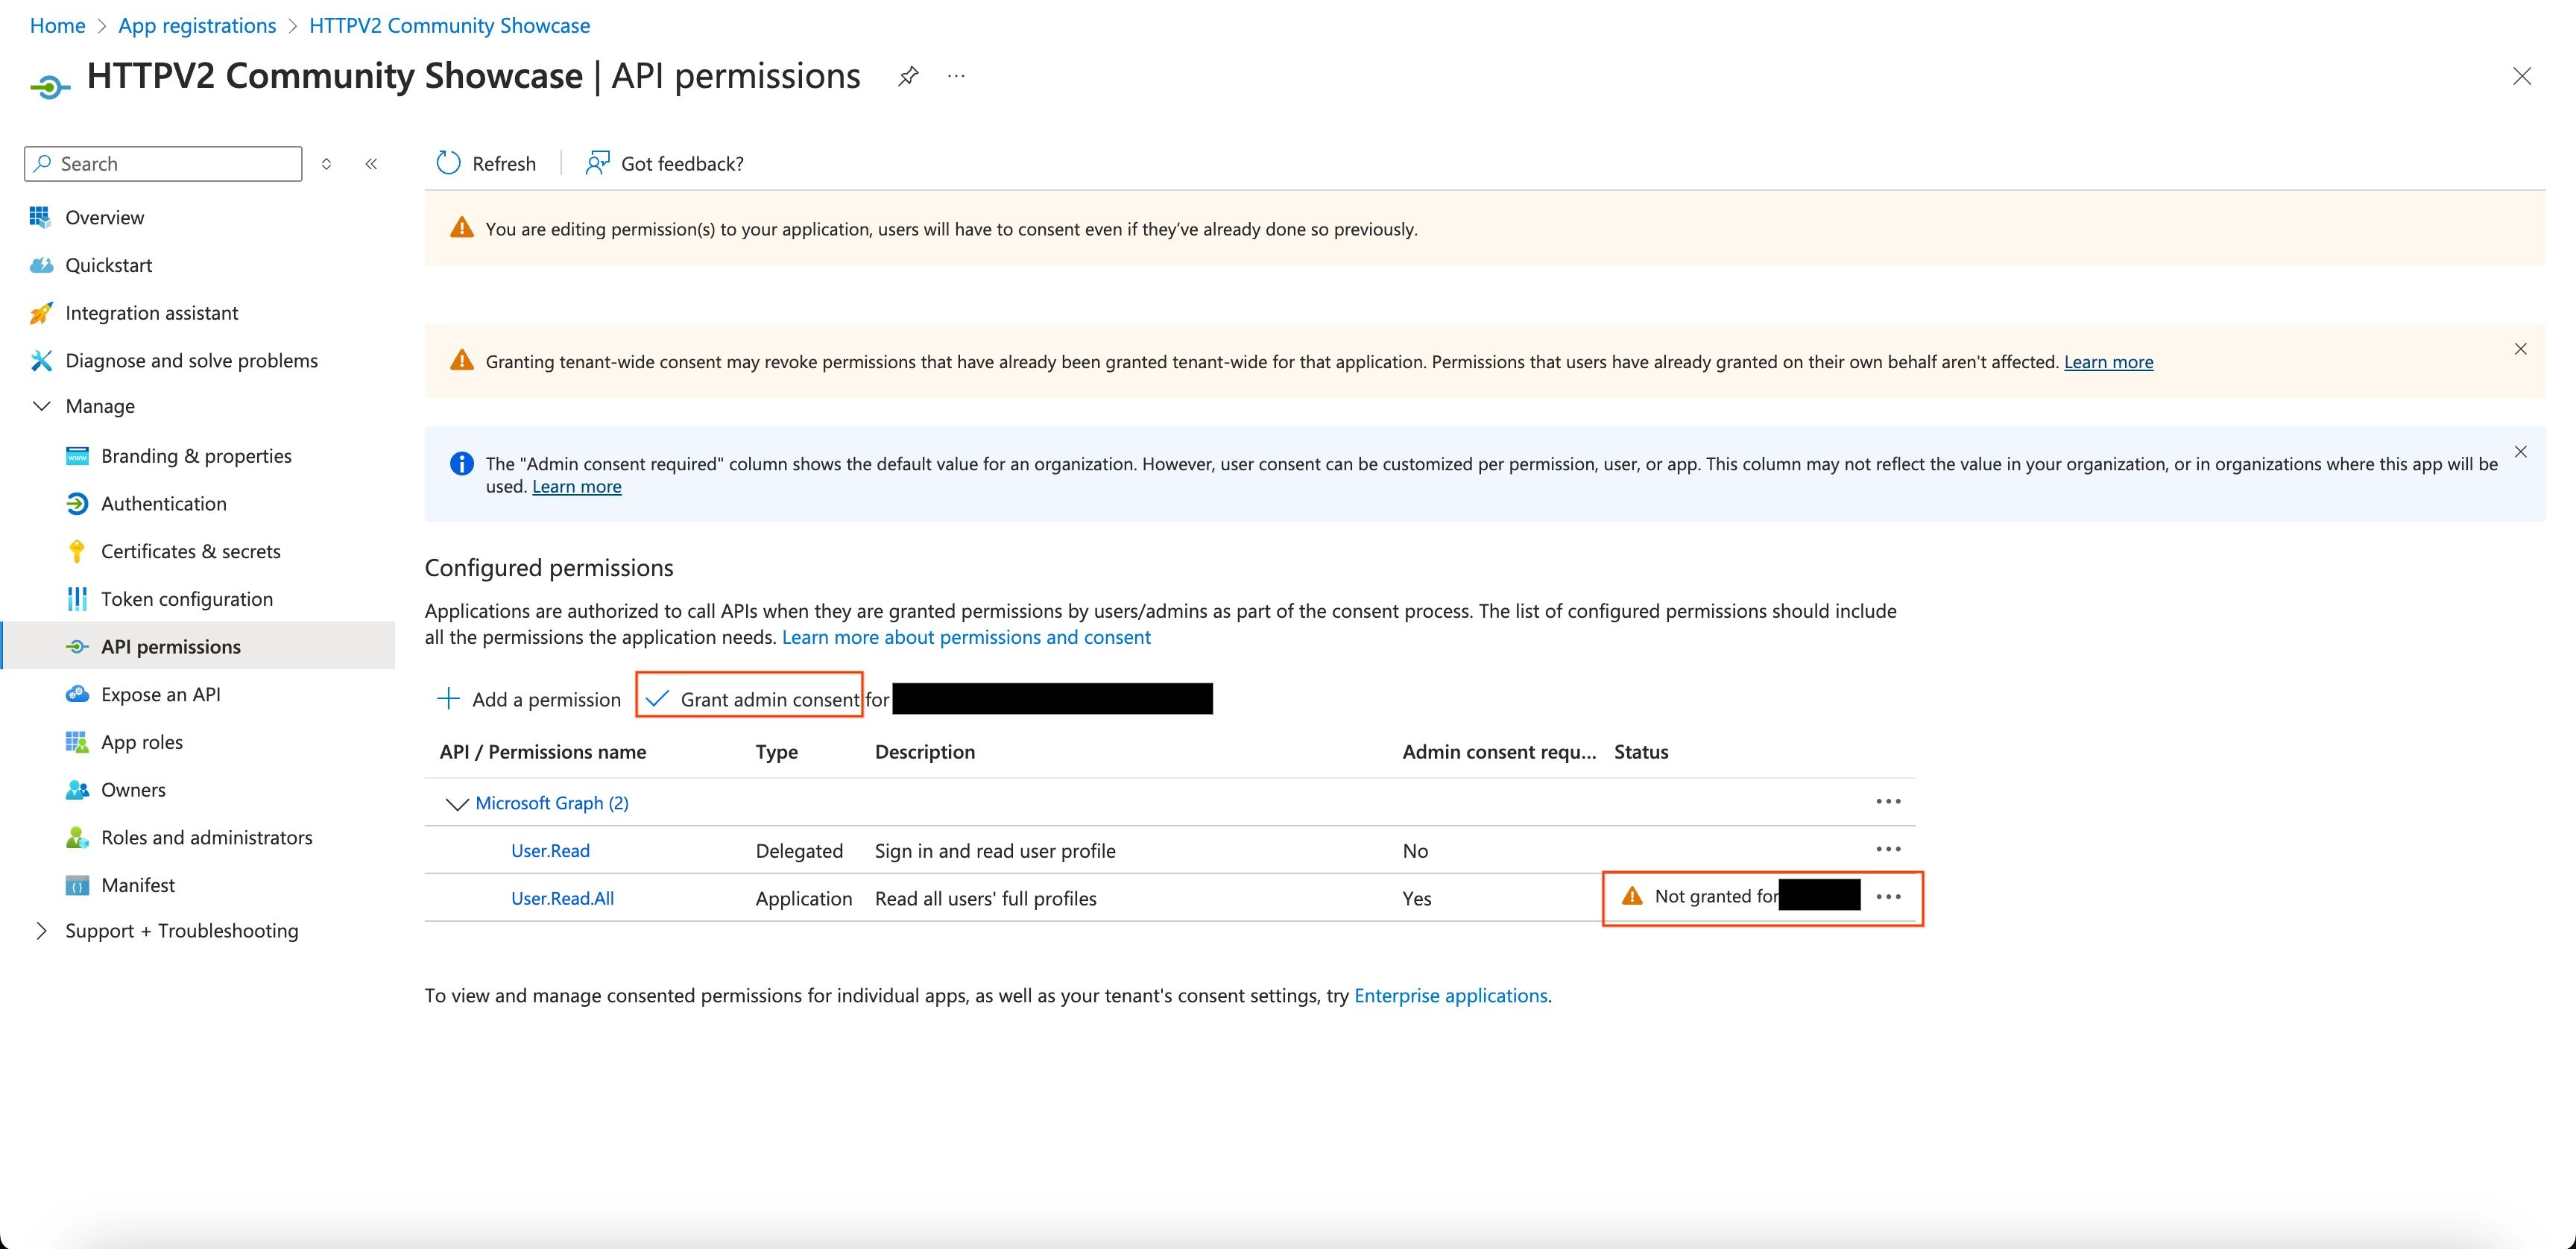Image resolution: width=2576 pixels, height=1249 pixels.
Task: Close the API permissions blade
Action: (2522, 76)
